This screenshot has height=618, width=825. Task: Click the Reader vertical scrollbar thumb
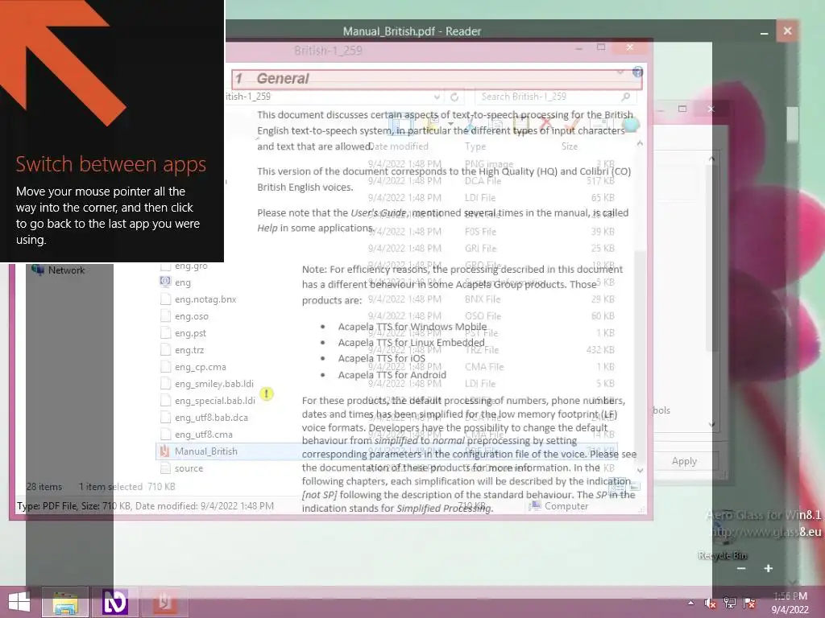point(793,124)
